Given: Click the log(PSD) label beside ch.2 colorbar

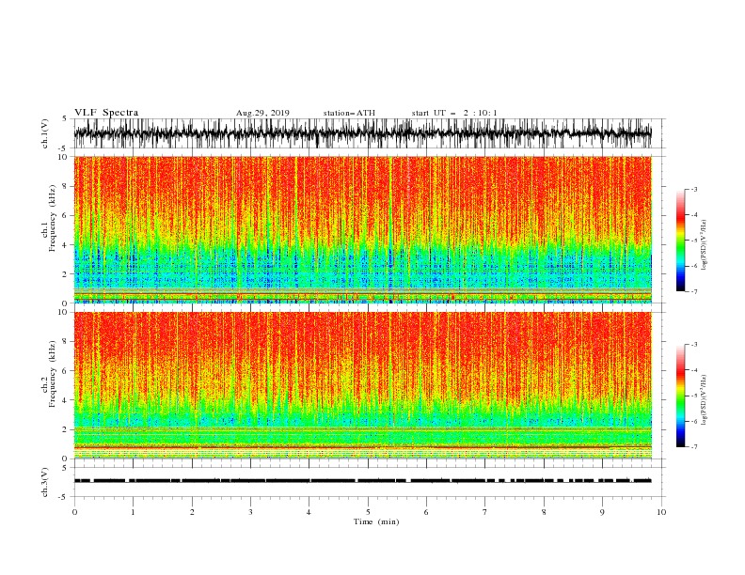Looking at the screenshot, I should [x=705, y=400].
